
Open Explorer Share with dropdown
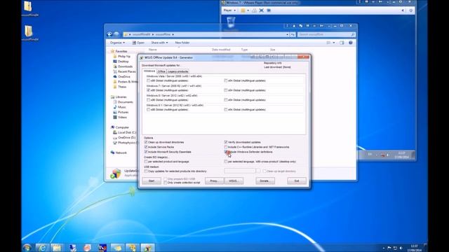159,43
